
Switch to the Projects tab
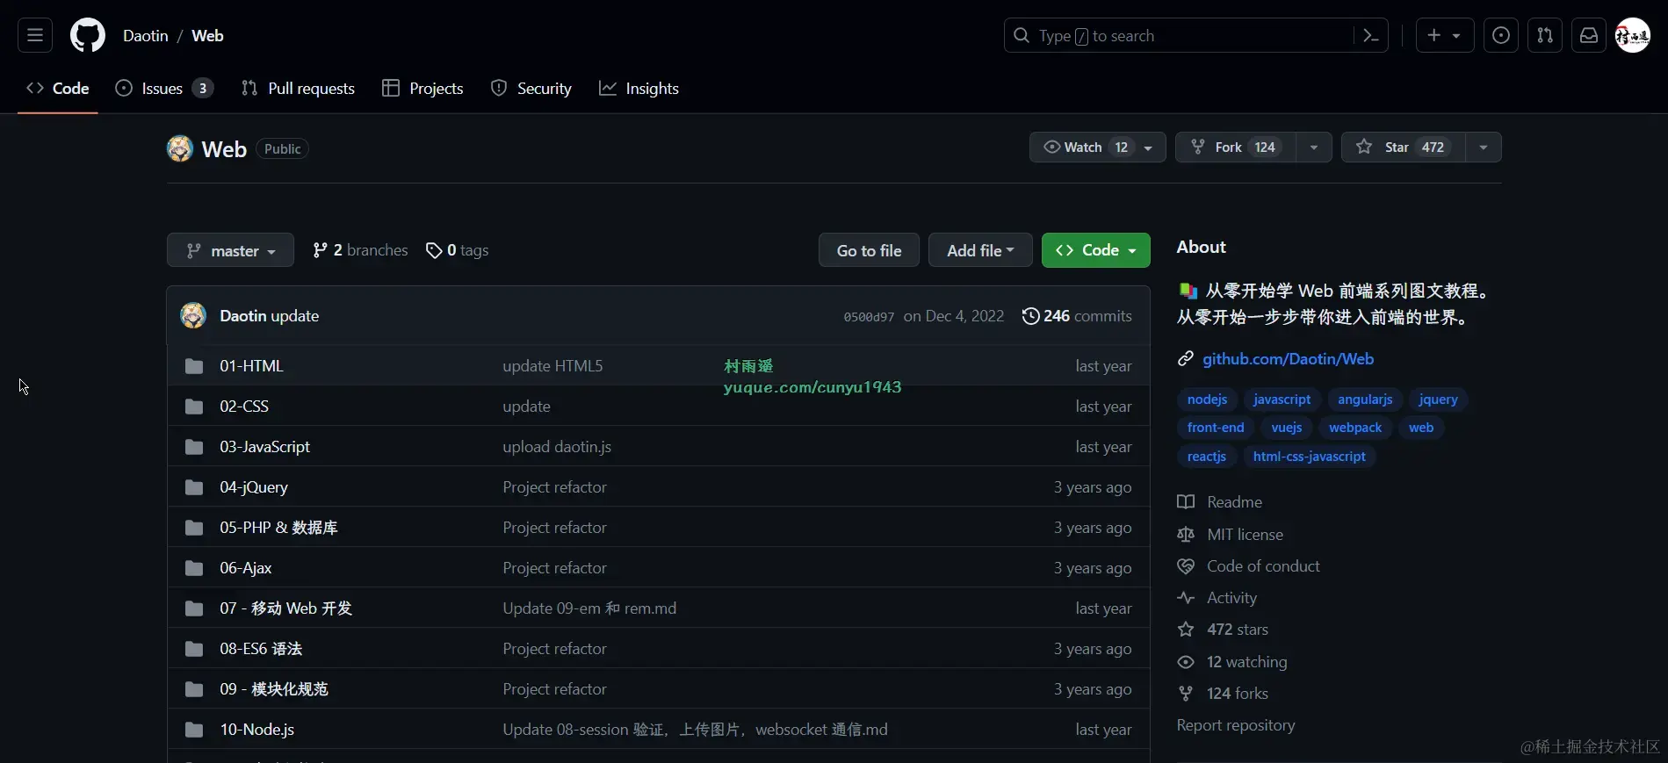(422, 89)
